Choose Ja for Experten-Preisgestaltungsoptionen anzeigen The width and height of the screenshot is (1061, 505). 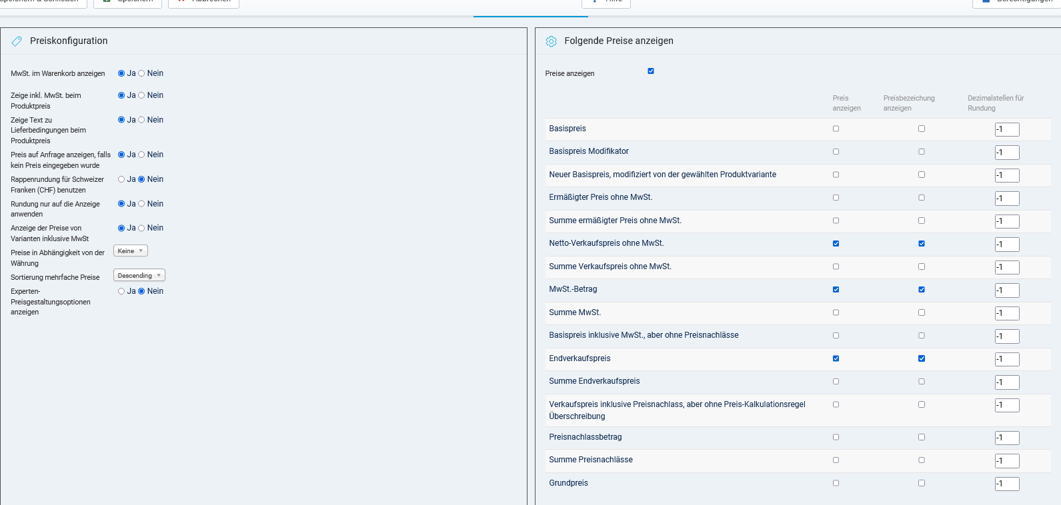pyautogui.click(x=121, y=291)
